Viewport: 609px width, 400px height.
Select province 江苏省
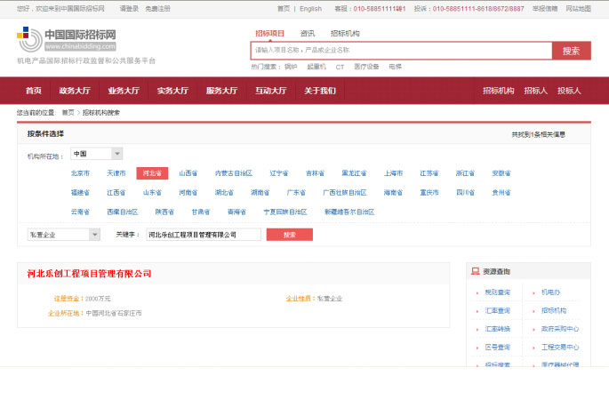pos(429,173)
